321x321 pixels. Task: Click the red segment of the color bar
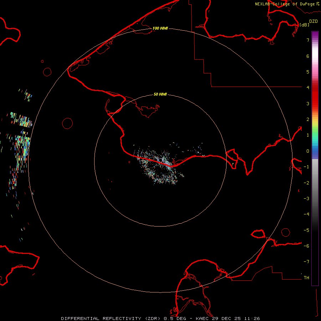(315, 96)
